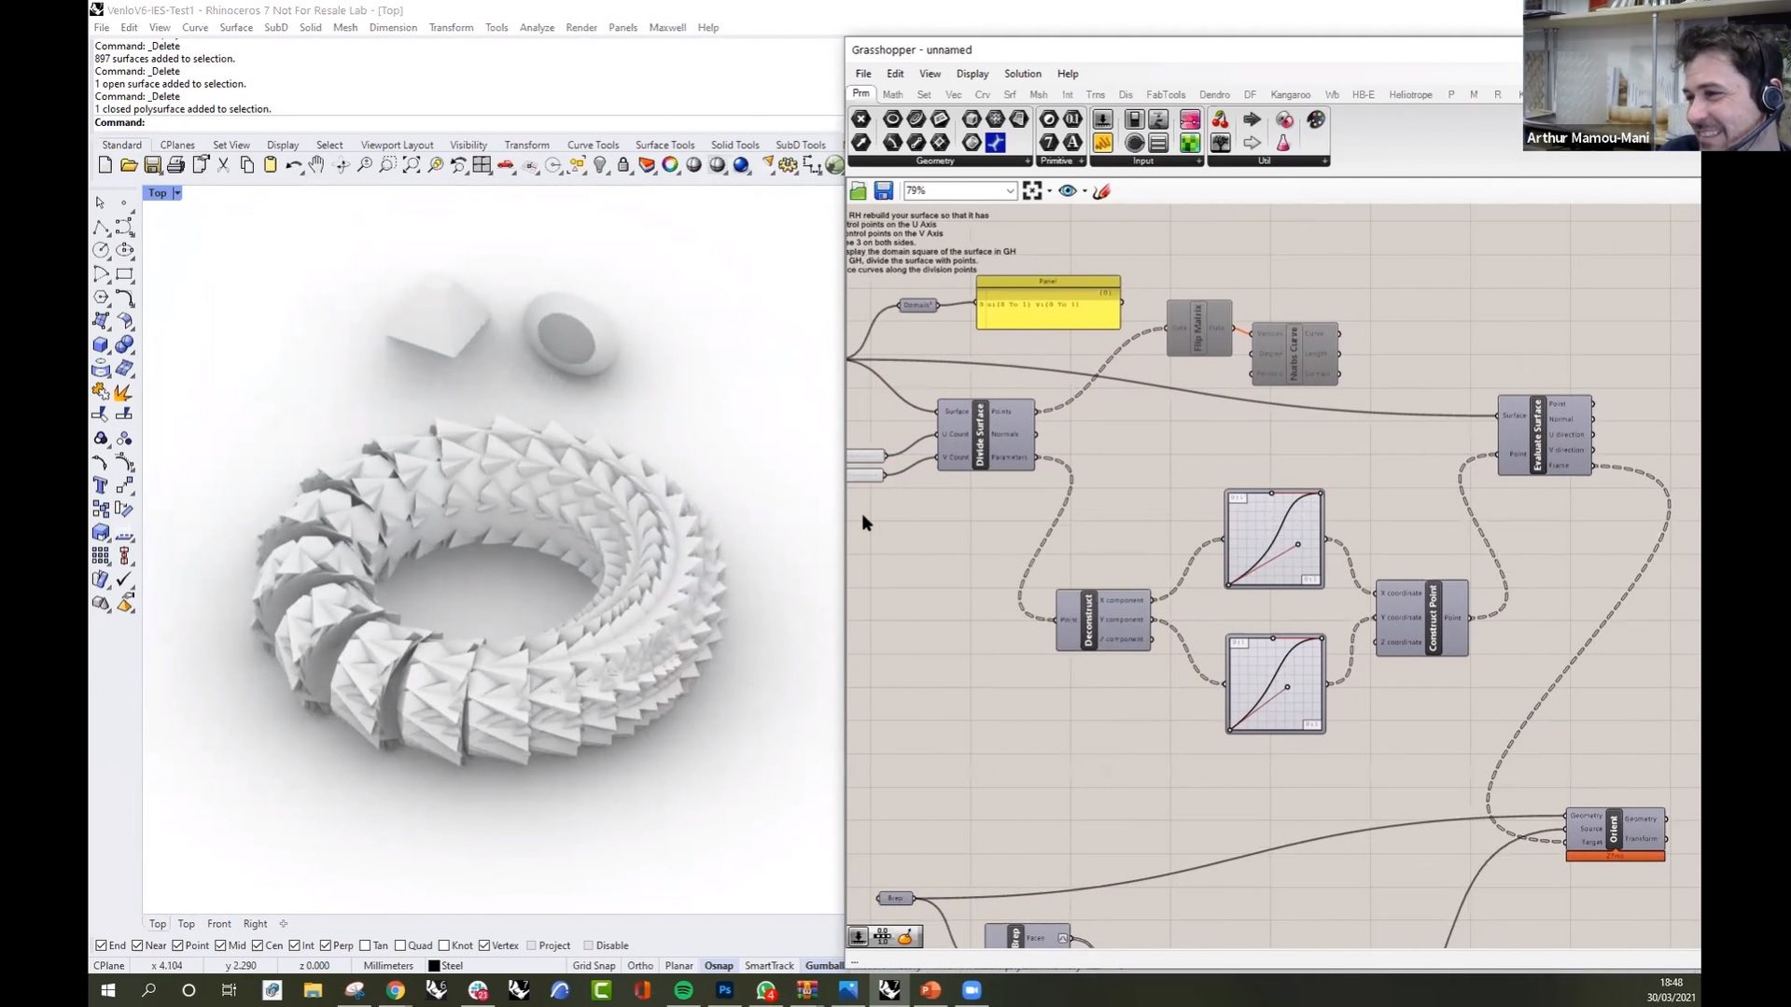1791x1007 pixels.
Task: Open the Solution menu in Grasshopper
Action: (x=1022, y=74)
